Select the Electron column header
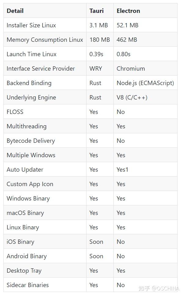Image resolution: width=184 pixels, height=296 pixels. 128,11
